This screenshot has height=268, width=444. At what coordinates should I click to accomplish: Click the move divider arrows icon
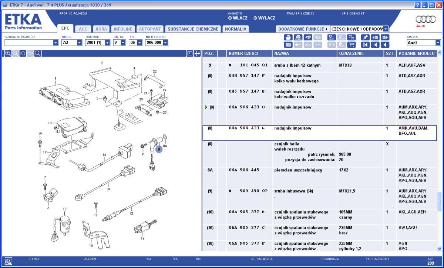click(197, 53)
